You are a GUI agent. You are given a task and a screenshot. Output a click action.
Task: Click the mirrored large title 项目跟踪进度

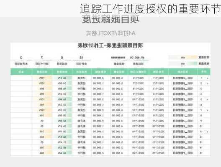click(110, 19)
